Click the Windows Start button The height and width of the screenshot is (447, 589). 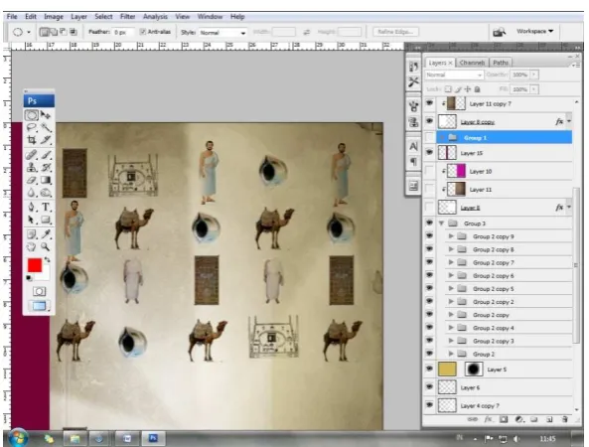[18, 438]
